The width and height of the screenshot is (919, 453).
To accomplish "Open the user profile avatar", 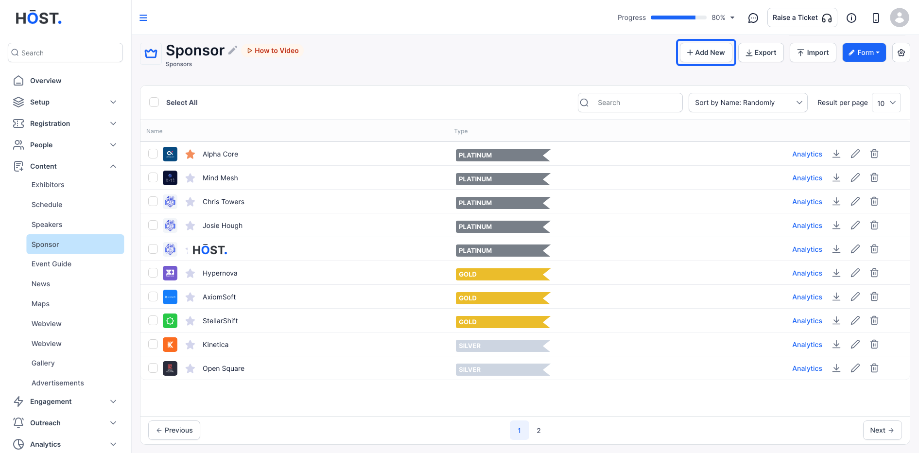I will tap(899, 17).
